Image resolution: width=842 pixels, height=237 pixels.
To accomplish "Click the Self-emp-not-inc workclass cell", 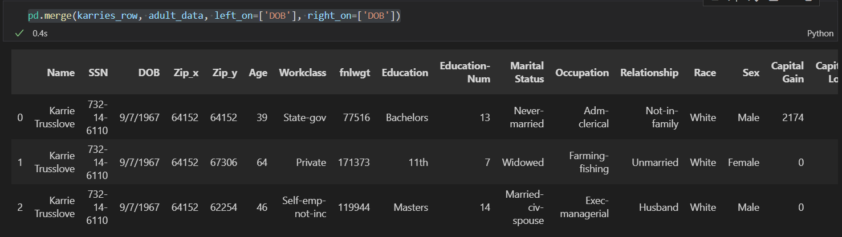I will (304, 207).
